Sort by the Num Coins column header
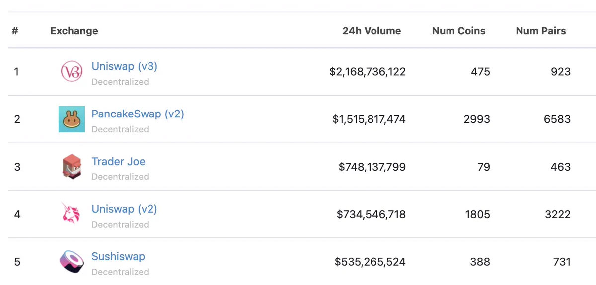The height and width of the screenshot is (285, 596). (x=459, y=31)
